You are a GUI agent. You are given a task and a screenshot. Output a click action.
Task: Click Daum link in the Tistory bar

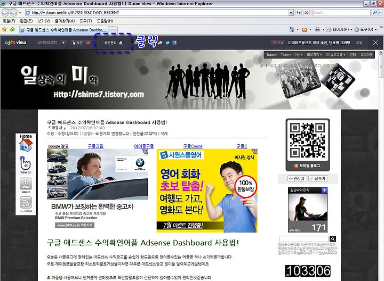(271, 55)
